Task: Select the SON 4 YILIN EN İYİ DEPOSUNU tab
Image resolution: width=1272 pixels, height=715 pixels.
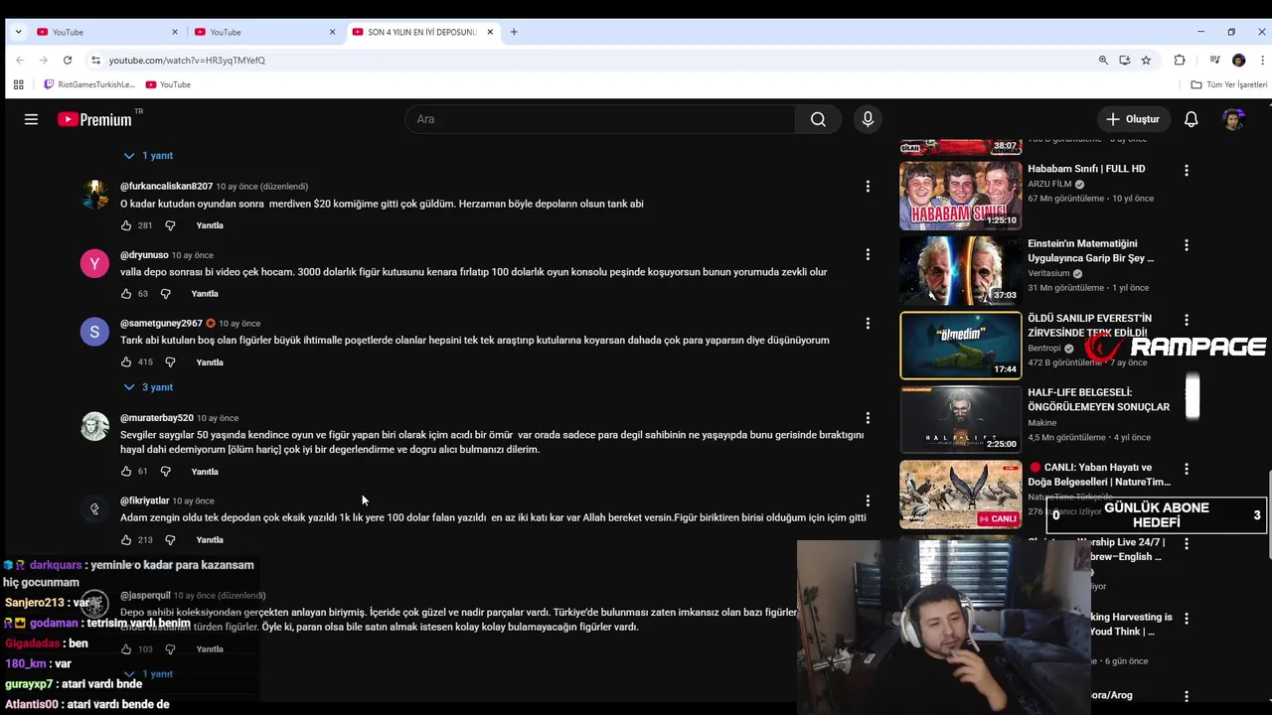Action: 422,32
